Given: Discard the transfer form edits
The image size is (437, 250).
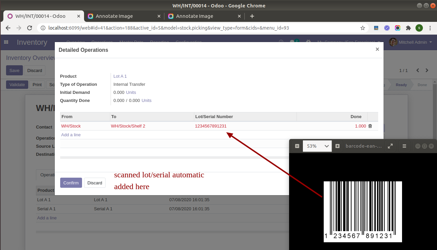Looking at the screenshot, I should click(35, 70).
